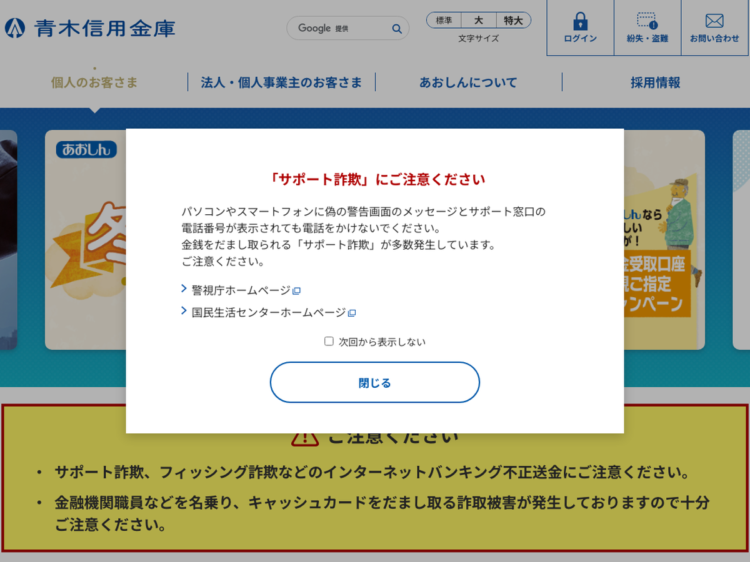Screen dimensions: 750x562
Task: Open the 警視庁ホームページ link
Action: coord(241,290)
